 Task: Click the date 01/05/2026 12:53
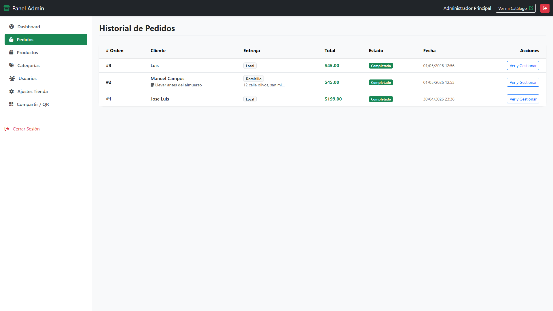[439, 82]
